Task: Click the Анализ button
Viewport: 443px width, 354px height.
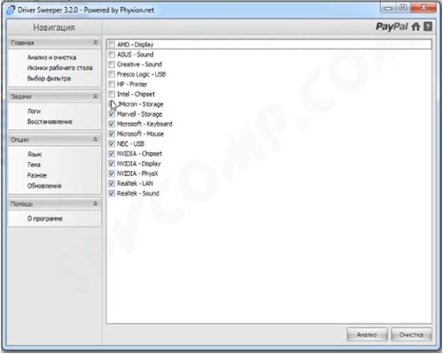Action: click(x=367, y=335)
